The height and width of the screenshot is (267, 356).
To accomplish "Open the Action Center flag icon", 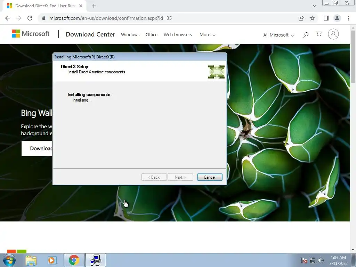I will (304, 260).
